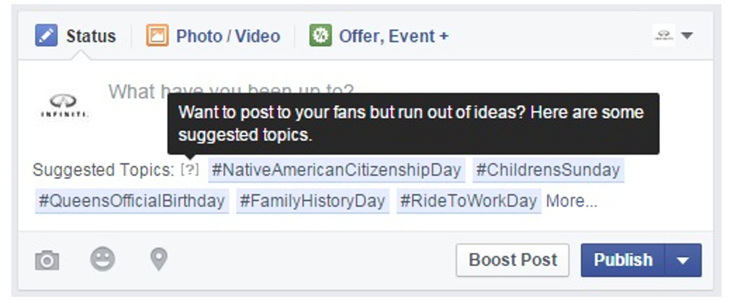Pick the #QueensOfficialBirthday hashtag
This screenshot has height=301, width=737.
coord(132,201)
